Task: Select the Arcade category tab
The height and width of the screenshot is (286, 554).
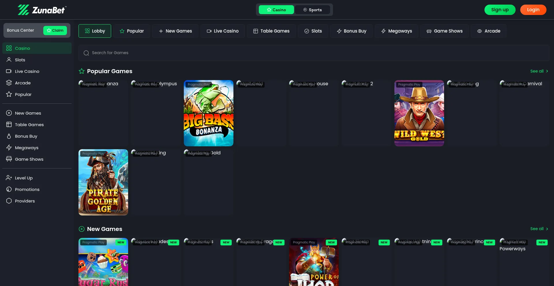Action: [489, 31]
